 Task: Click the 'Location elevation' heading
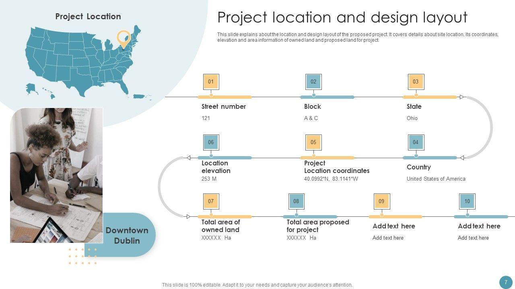[216, 167]
